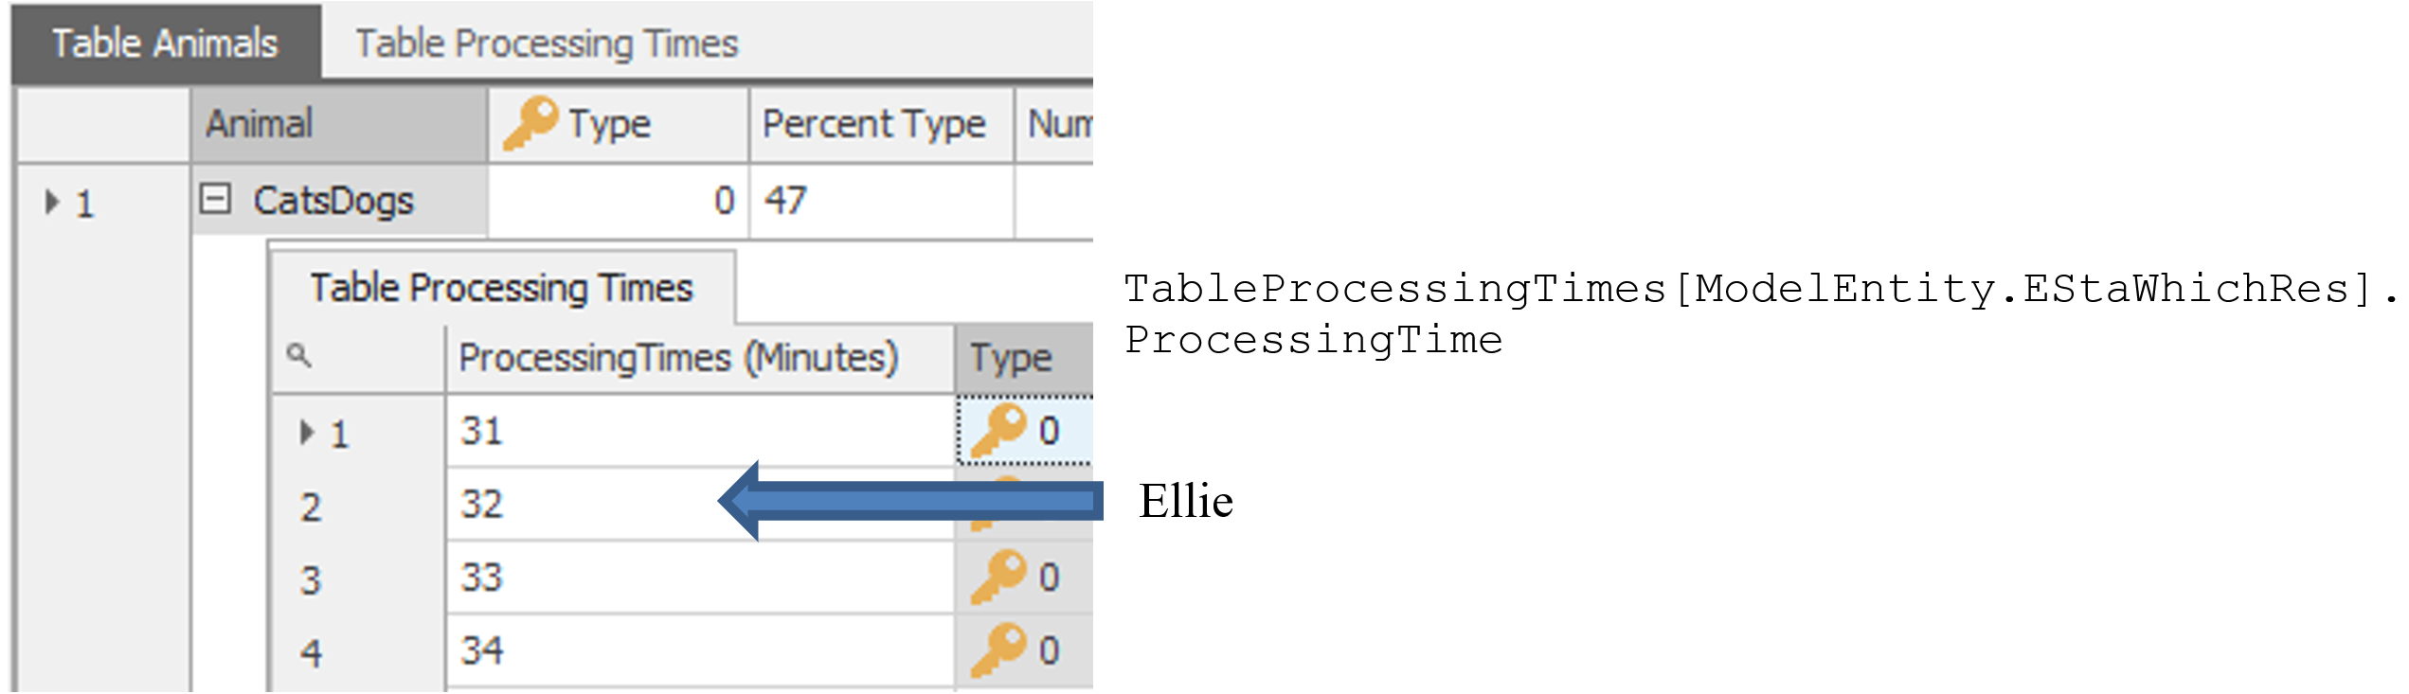The height and width of the screenshot is (694, 2409).
Task: Sort by the Animal column header
Action: coord(339,124)
